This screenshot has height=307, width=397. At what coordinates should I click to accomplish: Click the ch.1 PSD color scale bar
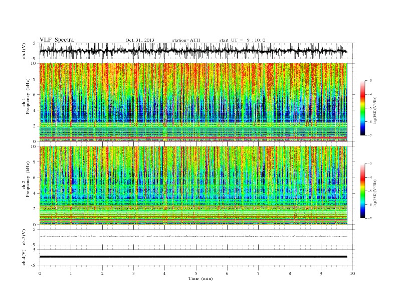(x=362, y=108)
